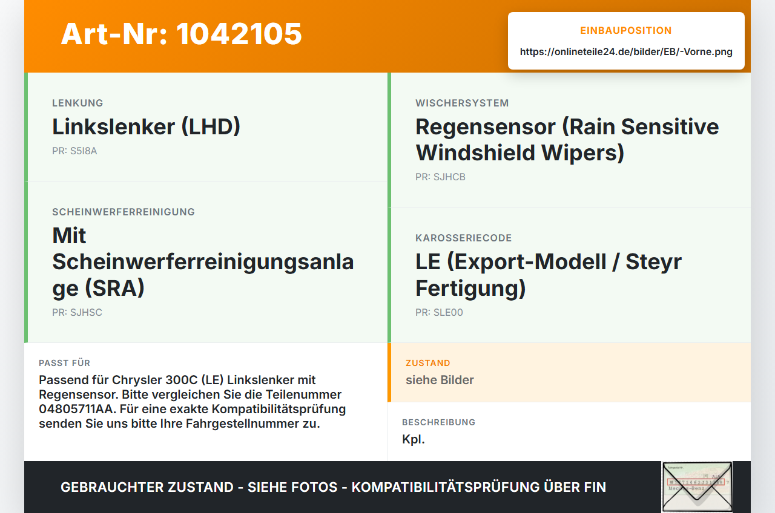The image size is (775, 513).
Task: Click the envelope FIN image in footer
Action: tap(697, 486)
